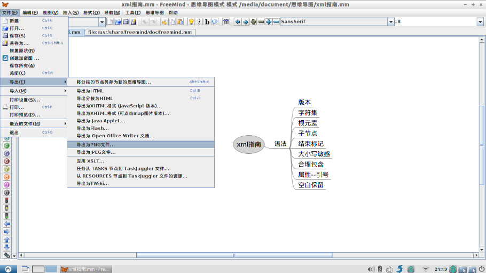Click the blue right arrow toolbar icon
Screen dimensions: 486x273
coord(246,21)
